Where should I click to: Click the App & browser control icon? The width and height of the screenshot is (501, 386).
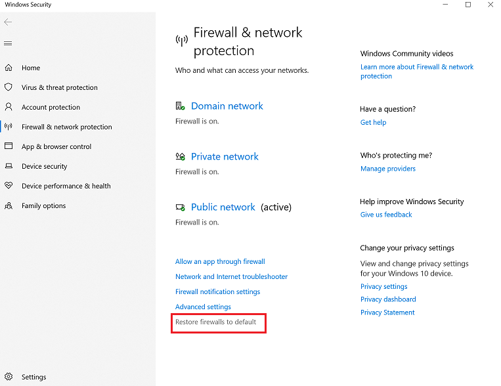coord(9,146)
